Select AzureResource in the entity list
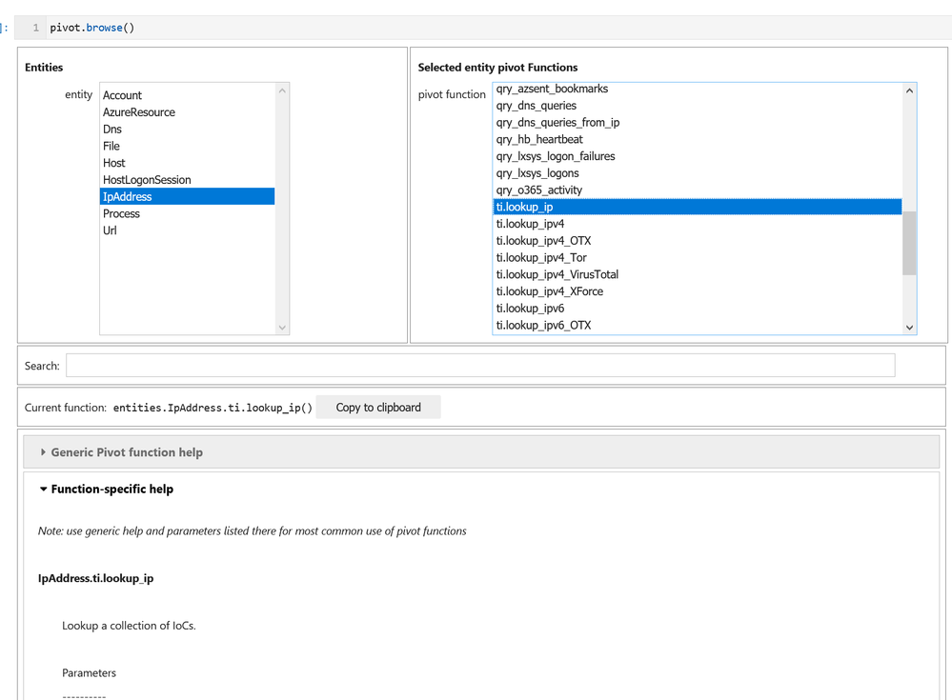This screenshot has width=952, height=700. tap(187, 112)
